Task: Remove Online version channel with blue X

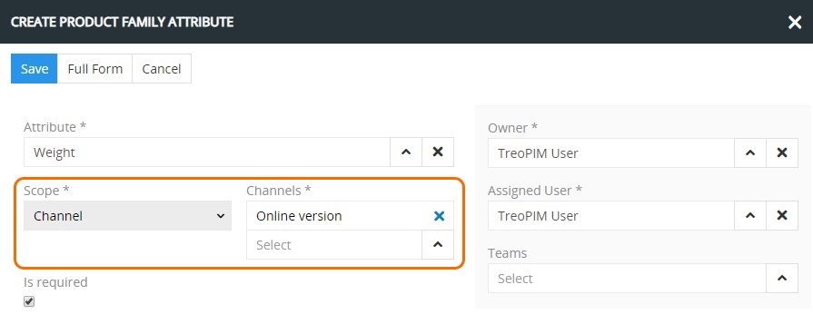Action: tap(439, 216)
